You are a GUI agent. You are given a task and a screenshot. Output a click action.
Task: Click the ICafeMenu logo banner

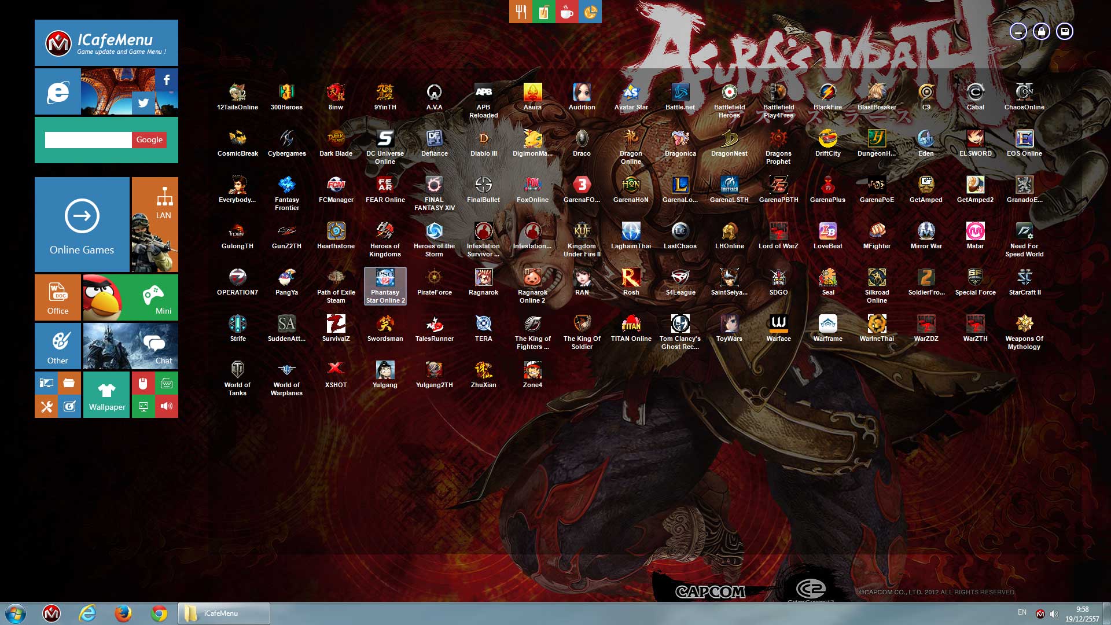click(106, 43)
